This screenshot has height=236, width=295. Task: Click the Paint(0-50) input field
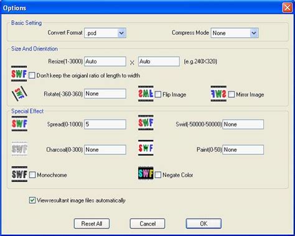[x=243, y=149]
